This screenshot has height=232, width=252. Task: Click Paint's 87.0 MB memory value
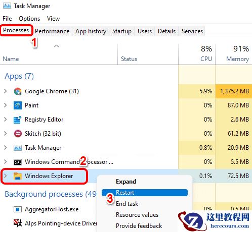coord(238,105)
